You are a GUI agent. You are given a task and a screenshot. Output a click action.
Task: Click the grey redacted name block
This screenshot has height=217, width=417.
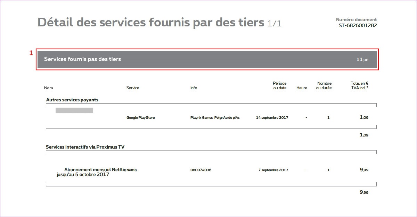(74, 110)
